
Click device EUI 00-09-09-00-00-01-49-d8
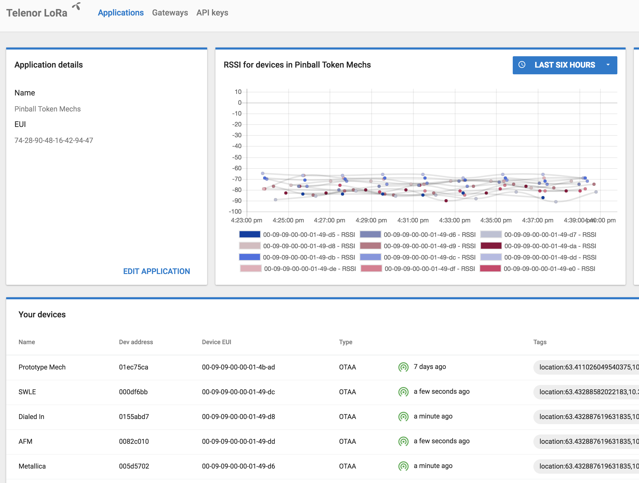point(239,417)
